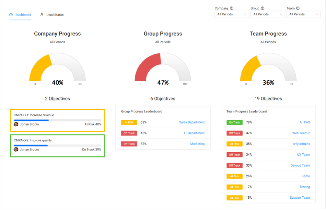Click the help icon beside Company
326x210 pixels.
click(232, 8)
